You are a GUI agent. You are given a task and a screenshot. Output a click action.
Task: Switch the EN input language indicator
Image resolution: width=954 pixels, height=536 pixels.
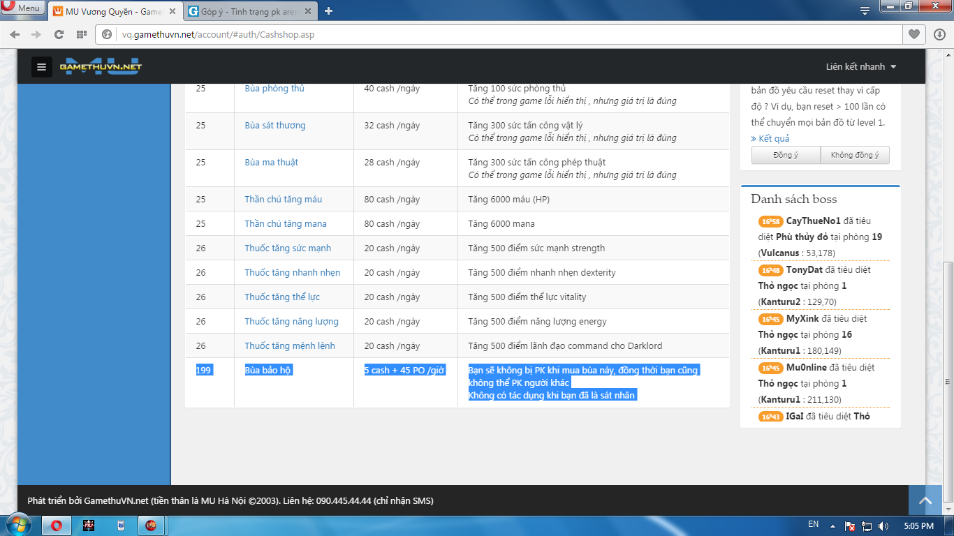pos(813,524)
